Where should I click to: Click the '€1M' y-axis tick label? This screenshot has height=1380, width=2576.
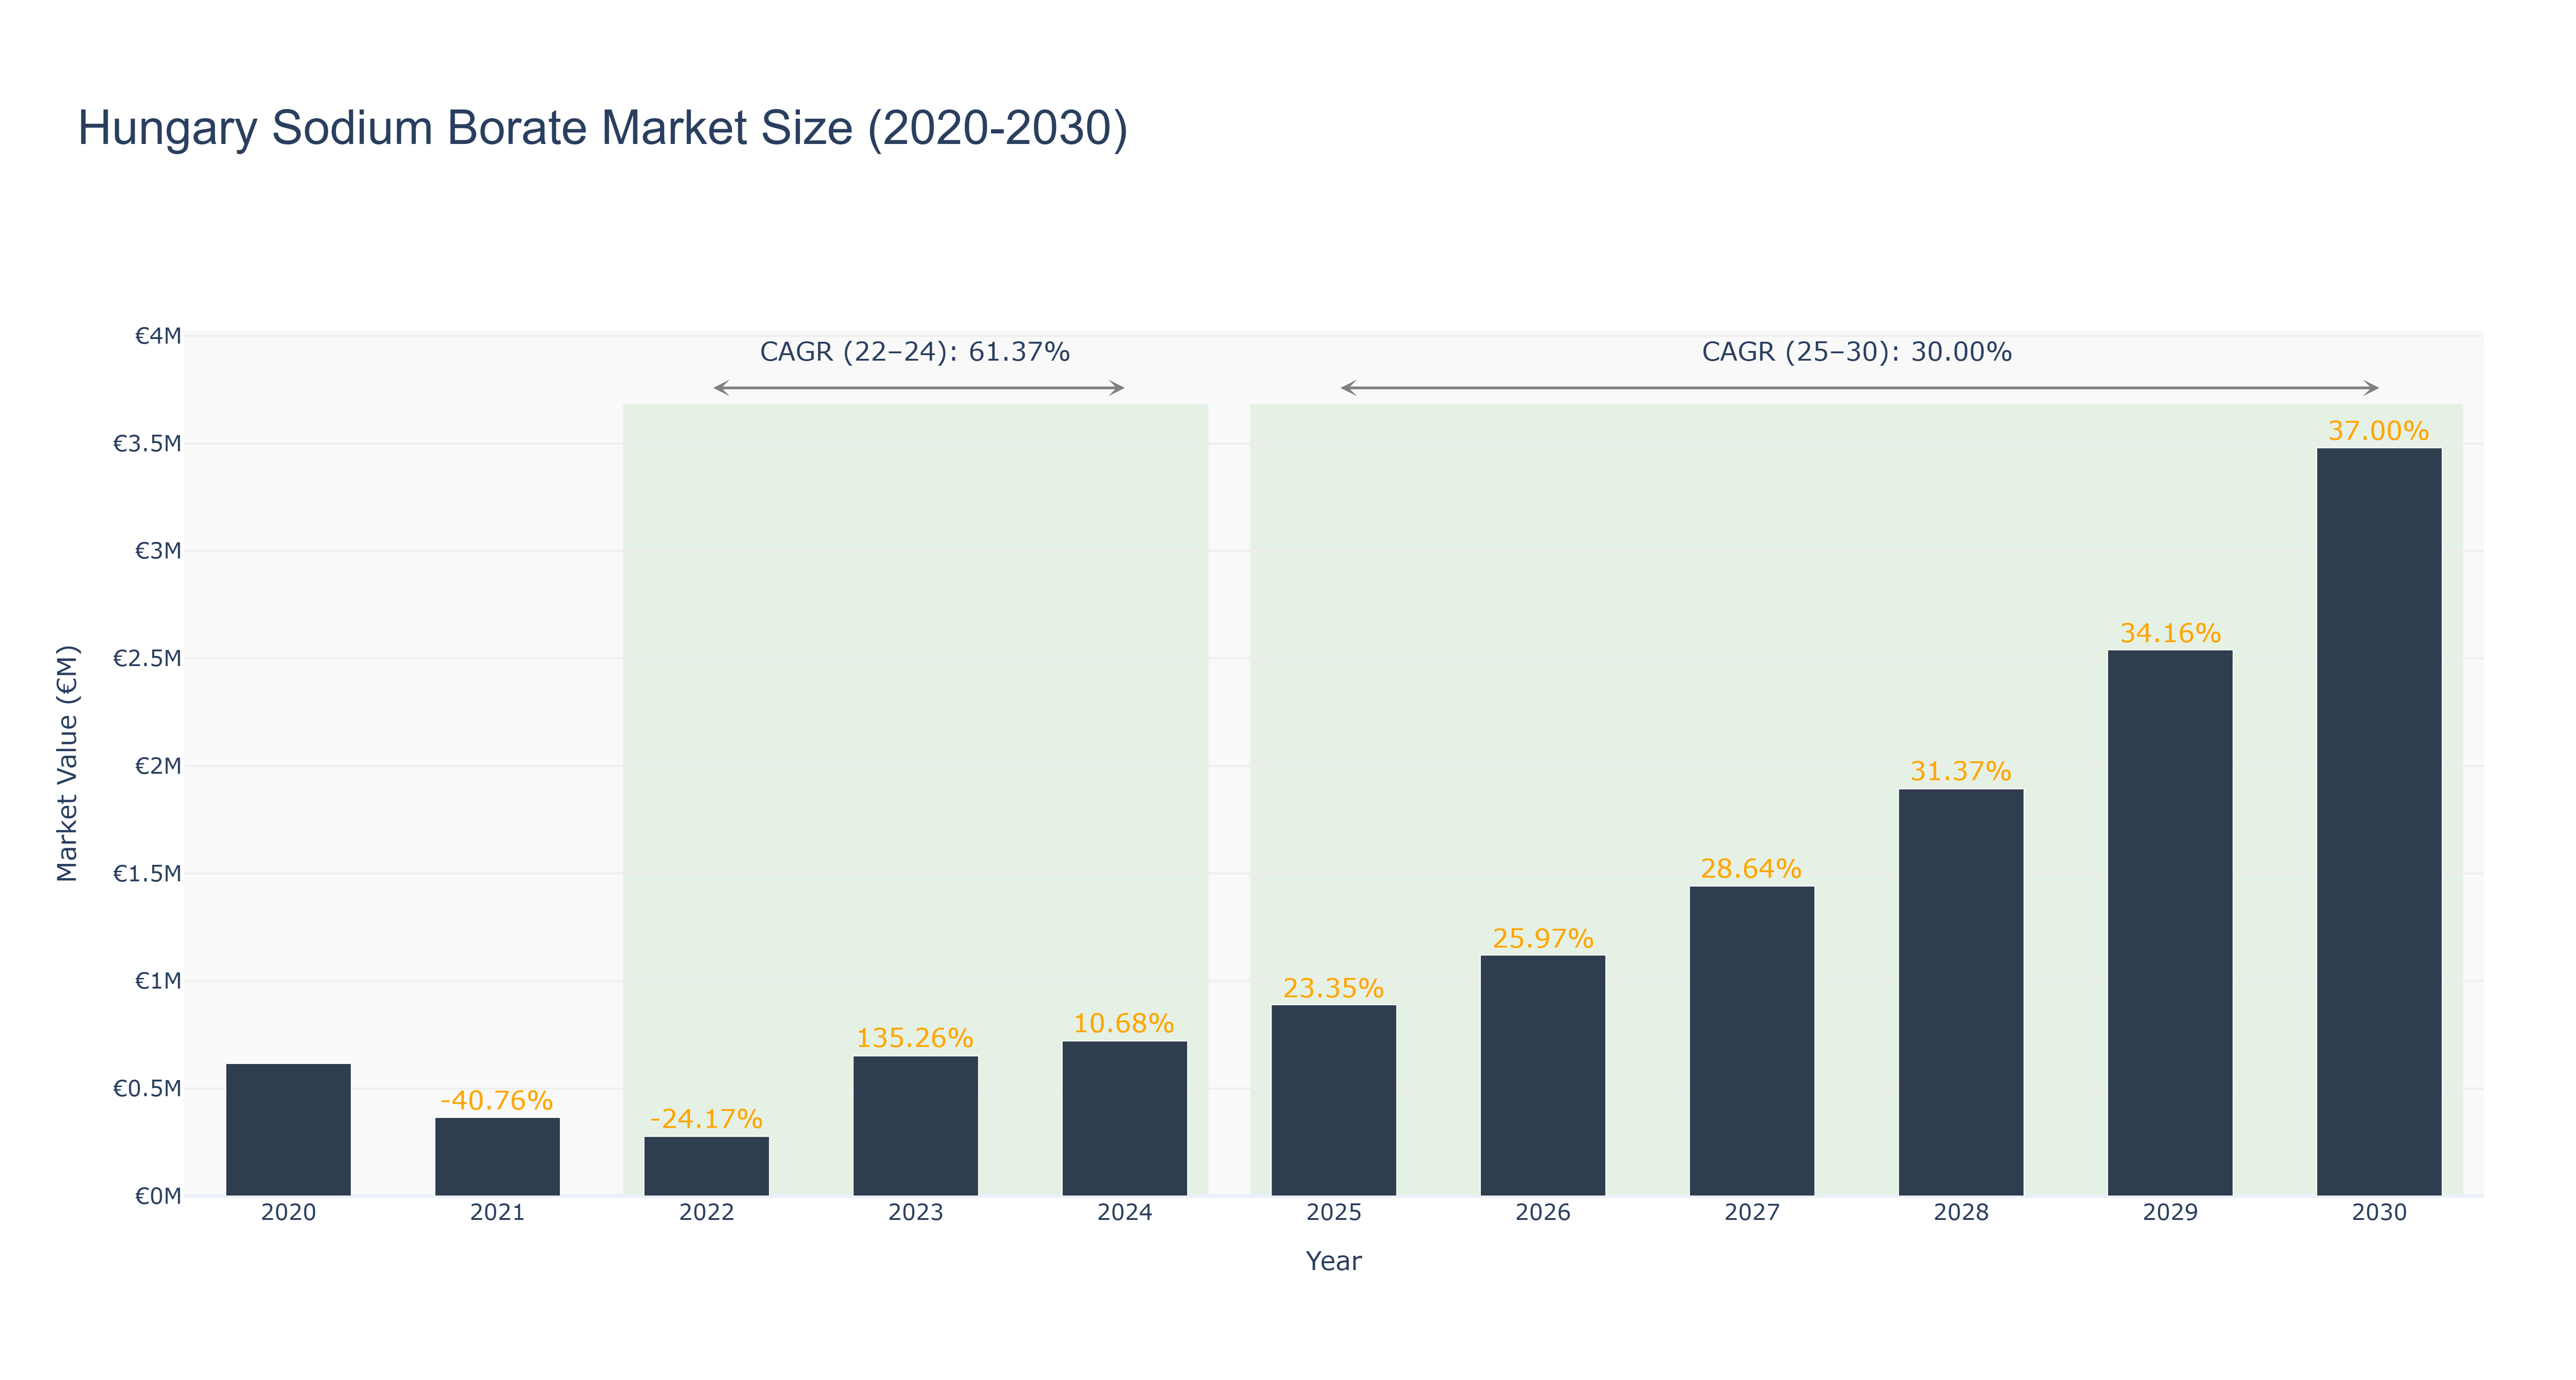pyautogui.click(x=158, y=981)
